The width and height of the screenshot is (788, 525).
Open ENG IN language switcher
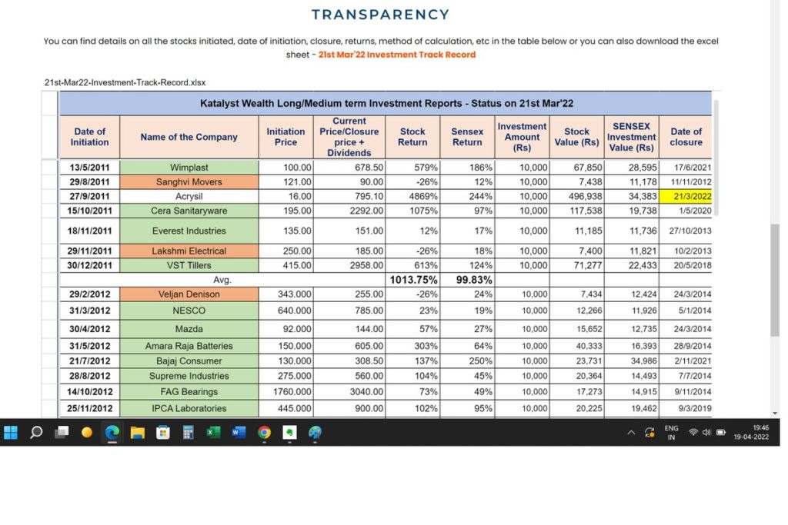671,433
